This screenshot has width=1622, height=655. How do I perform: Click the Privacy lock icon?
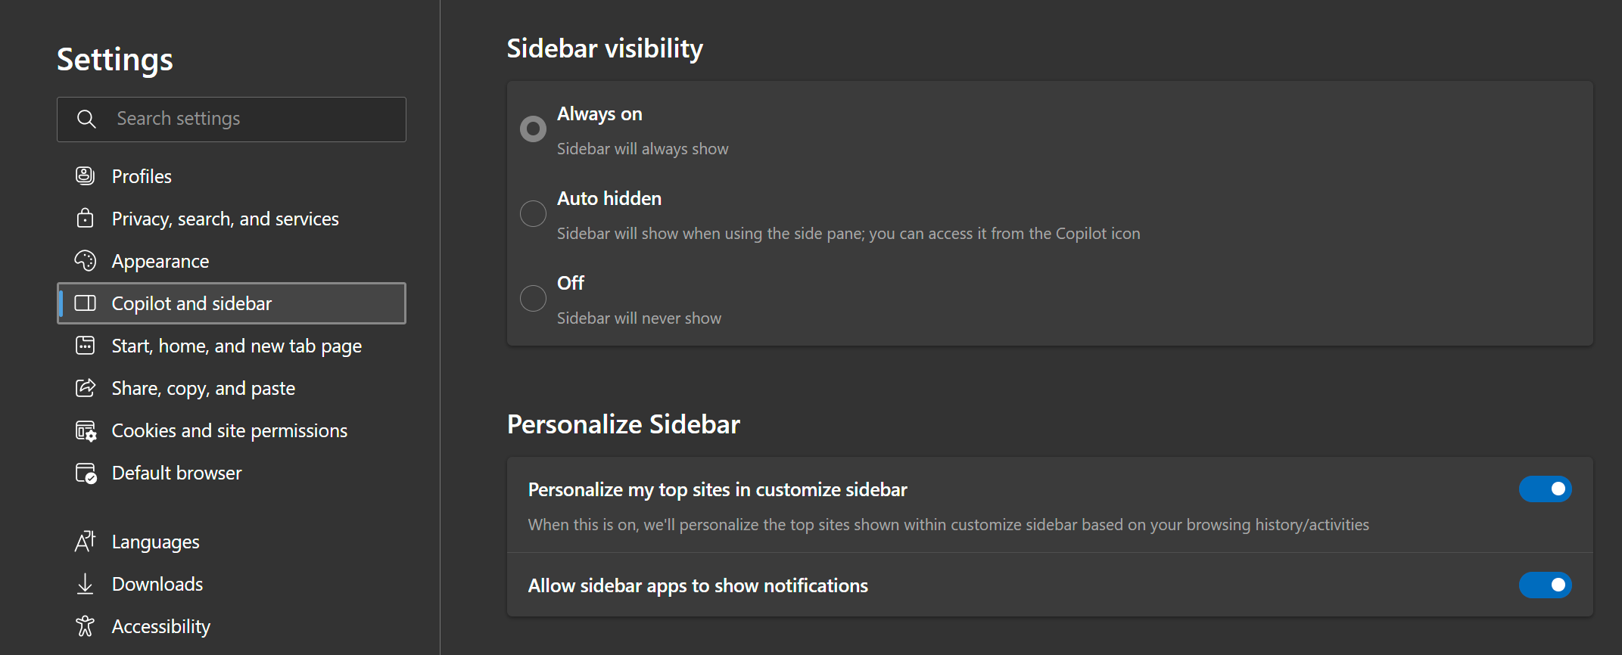pyautogui.click(x=86, y=219)
